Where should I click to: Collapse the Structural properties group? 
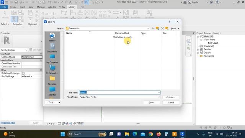41,54
